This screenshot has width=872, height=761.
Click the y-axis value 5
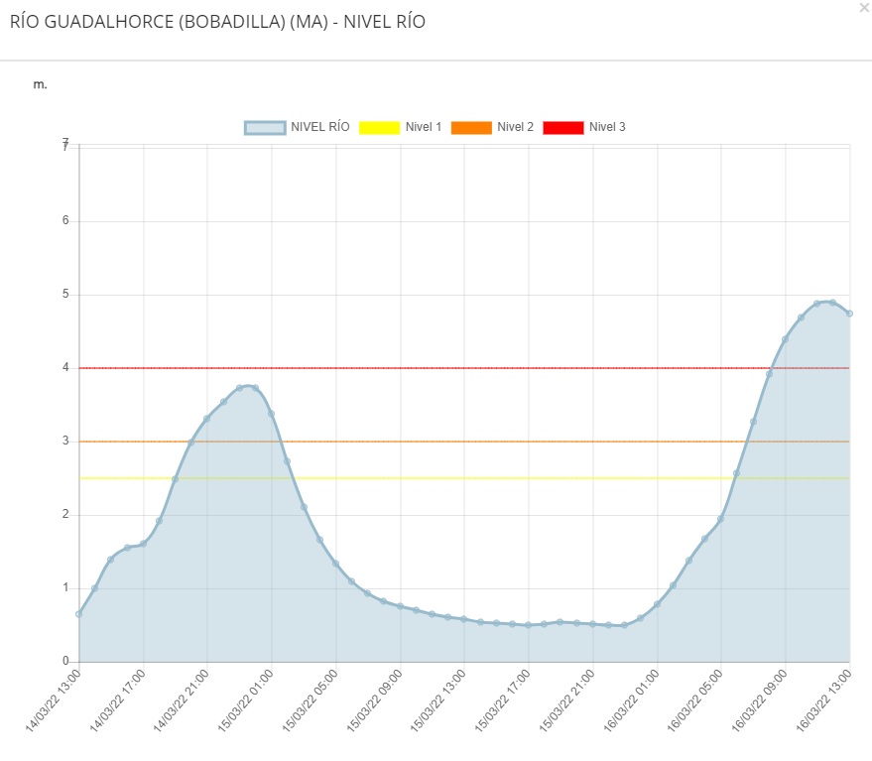(x=65, y=295)
